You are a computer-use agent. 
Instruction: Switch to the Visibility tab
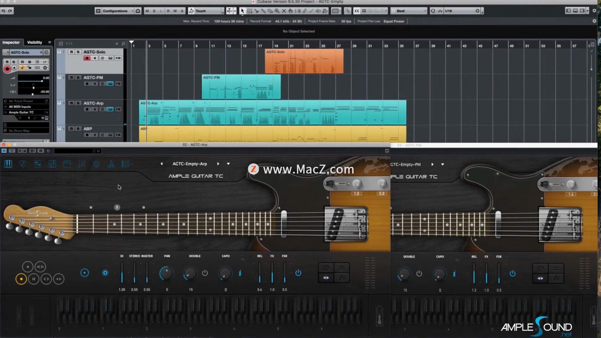pos(34,43)
